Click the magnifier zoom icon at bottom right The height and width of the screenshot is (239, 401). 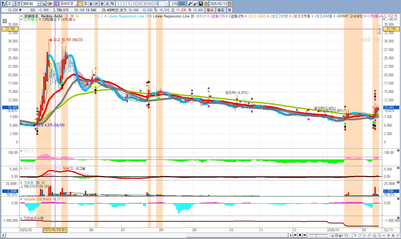pyautogui.click(x=379, y=235)
